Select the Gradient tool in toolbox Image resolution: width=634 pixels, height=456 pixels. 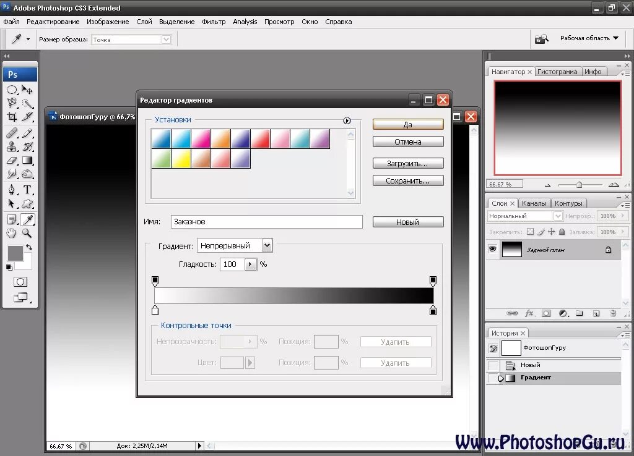click(27, 160)
